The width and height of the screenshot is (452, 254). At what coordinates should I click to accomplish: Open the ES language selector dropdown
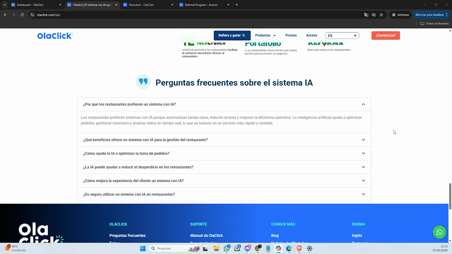click(x=342, y=36)
